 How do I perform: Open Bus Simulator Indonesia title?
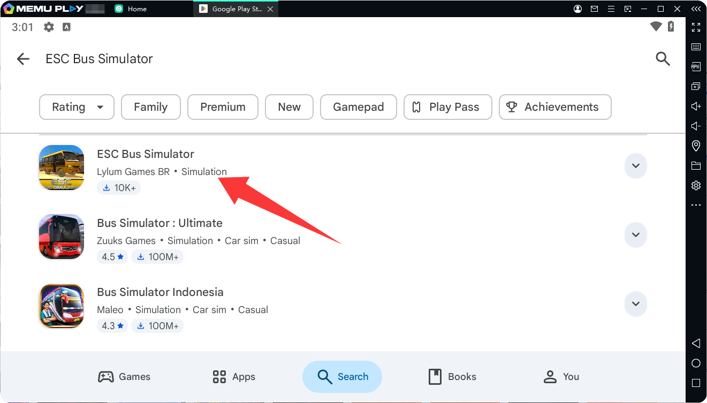160,292
